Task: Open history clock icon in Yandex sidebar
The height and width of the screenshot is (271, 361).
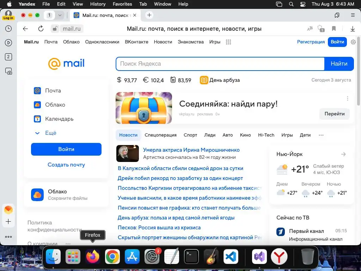Action: coord(8,29)
